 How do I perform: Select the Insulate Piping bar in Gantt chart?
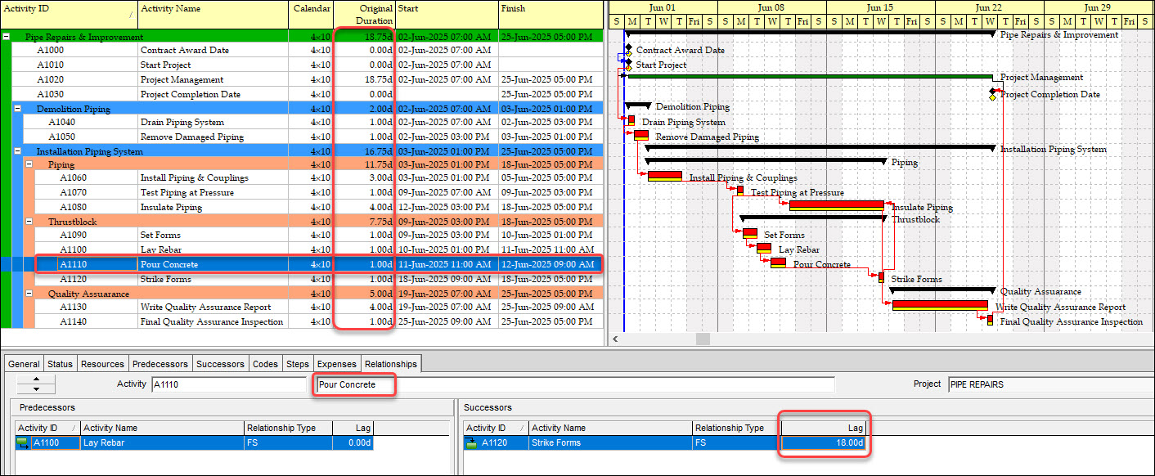(x=836, y=205)
